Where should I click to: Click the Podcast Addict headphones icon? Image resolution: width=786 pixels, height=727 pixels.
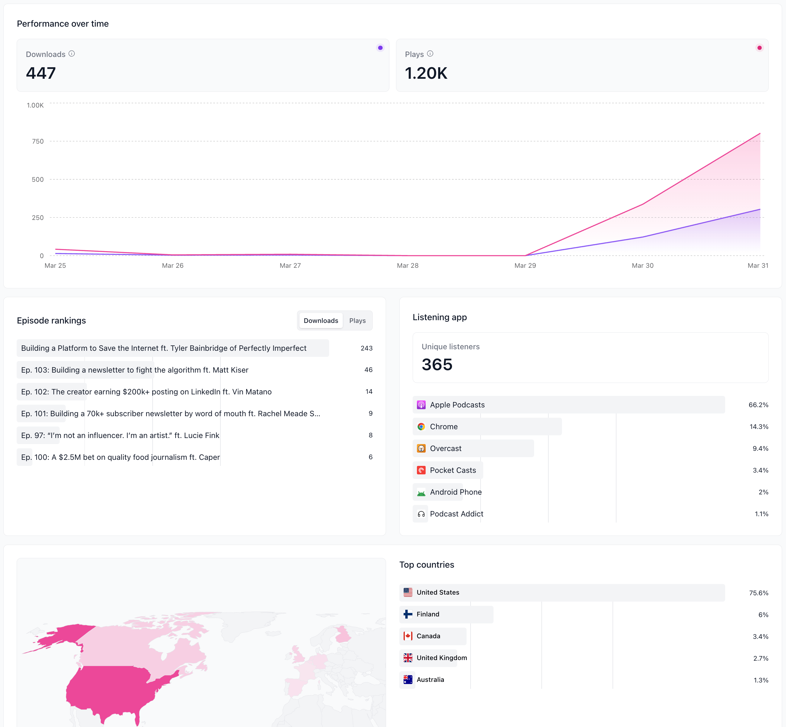click(x=421, y=514)
